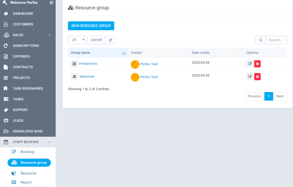
Task: Sort table by Date create column
Action: (x=201, y=53)
